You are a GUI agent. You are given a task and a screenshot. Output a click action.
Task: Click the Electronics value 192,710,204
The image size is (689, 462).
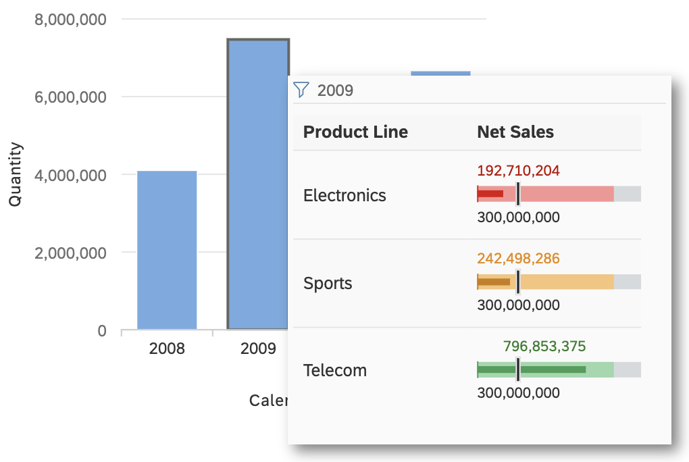519,171
